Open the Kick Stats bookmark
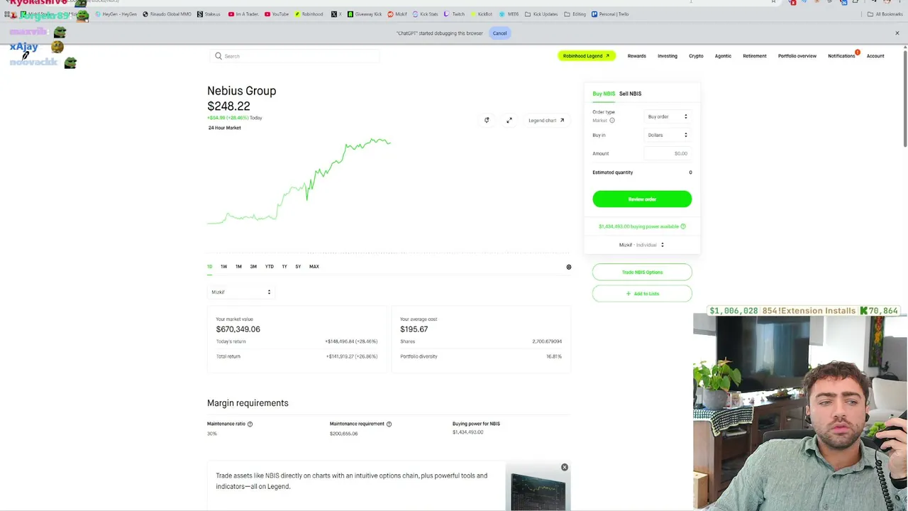The width and height of the screenshot is (908, 511). (425, 14)
